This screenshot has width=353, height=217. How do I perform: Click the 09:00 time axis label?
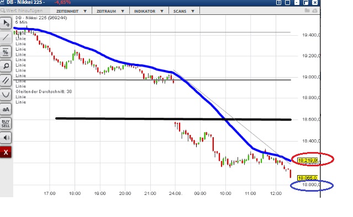pos(200,193)
